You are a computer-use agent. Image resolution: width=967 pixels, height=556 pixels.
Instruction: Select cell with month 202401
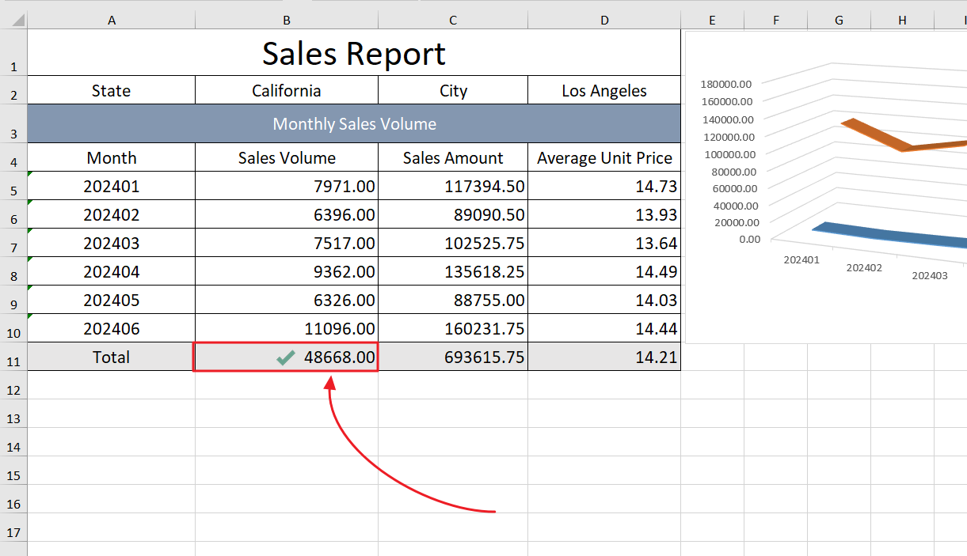(x=112, y=186)
